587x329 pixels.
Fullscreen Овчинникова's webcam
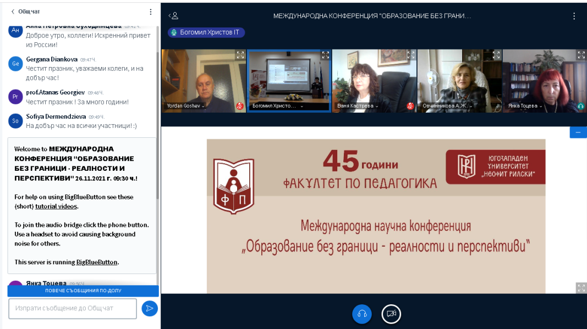[496, 55]
